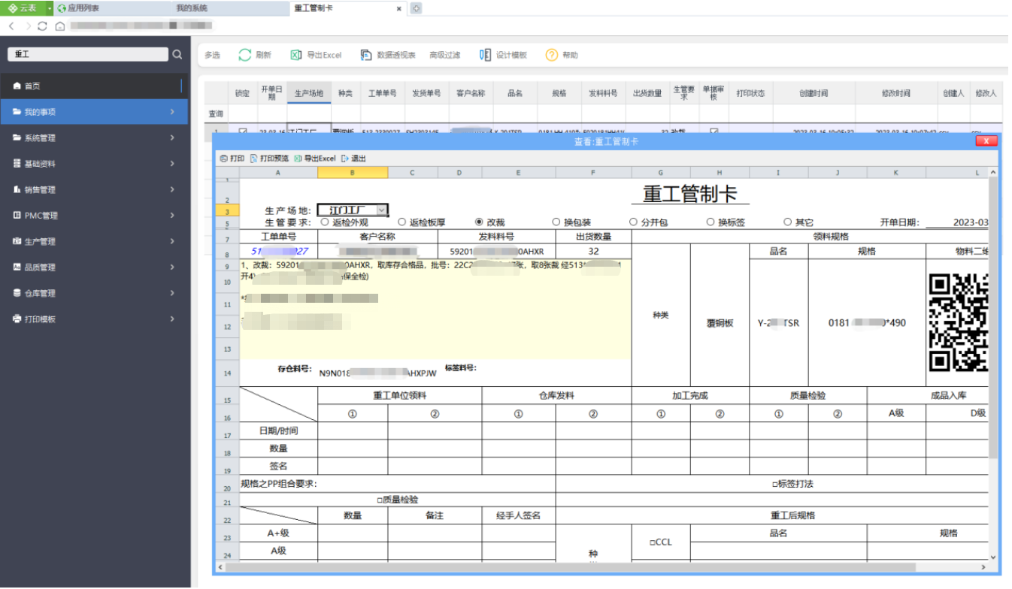Click scroll right arrow of horizontal scrollbar
The height and width of the screenshot is (589, 1012).
983,566
